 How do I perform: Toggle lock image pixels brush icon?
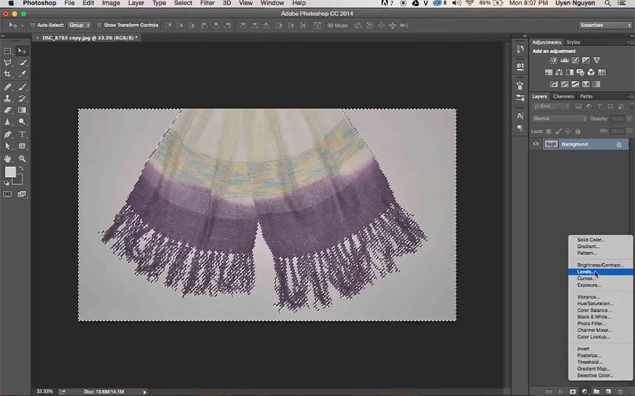(559, 132)
